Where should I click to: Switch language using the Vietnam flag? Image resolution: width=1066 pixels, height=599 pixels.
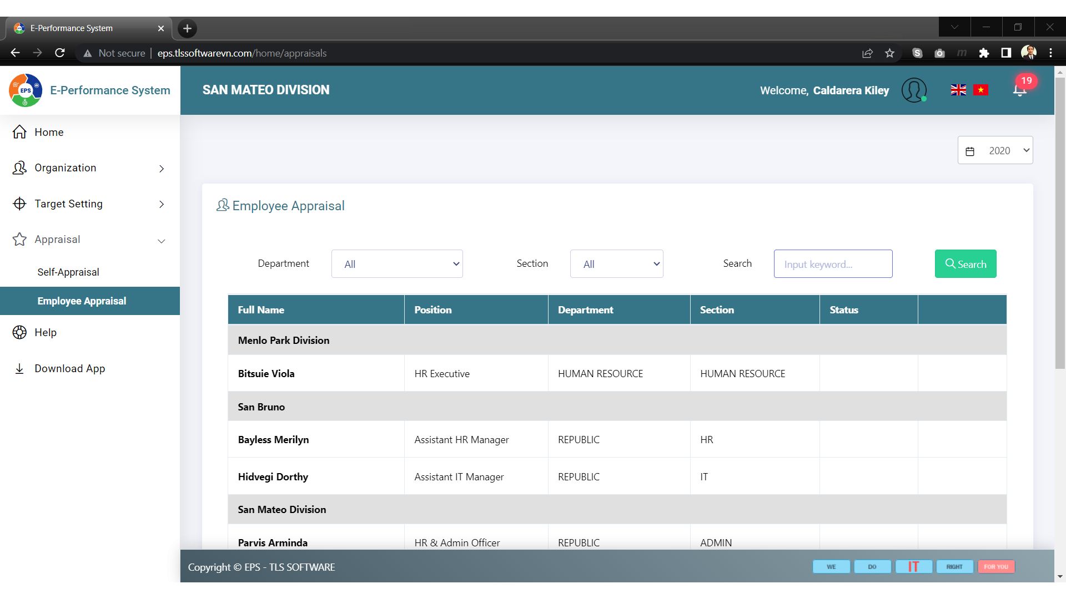[x=980, y=90]
